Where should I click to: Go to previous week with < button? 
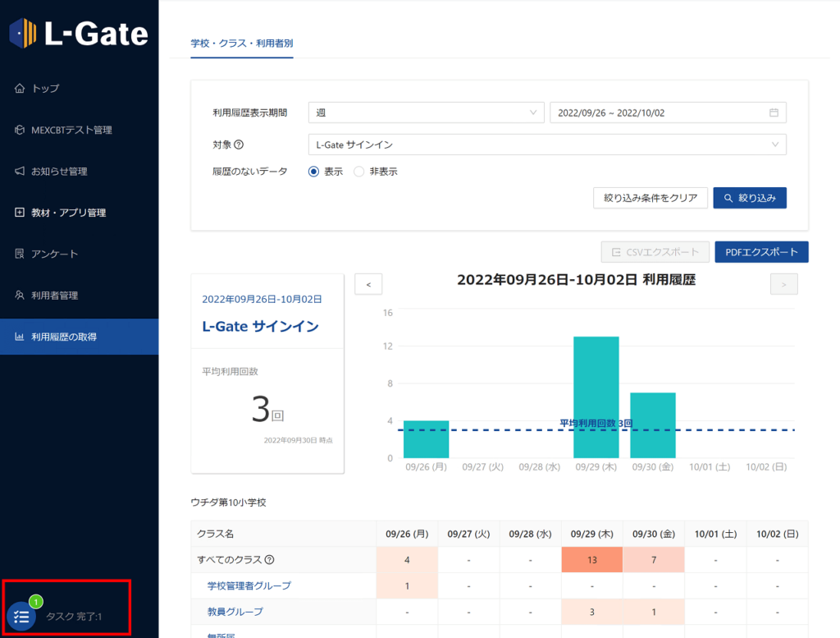click(x=368, y=284)
